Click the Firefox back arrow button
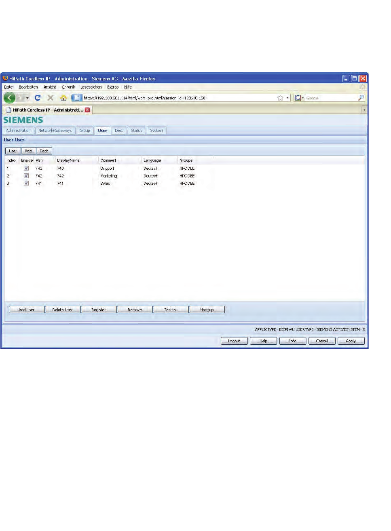The image size is (391, 531). [9, 98]
